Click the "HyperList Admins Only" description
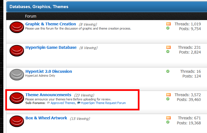This screenshot has width=207, height=133. click(40, 76)
